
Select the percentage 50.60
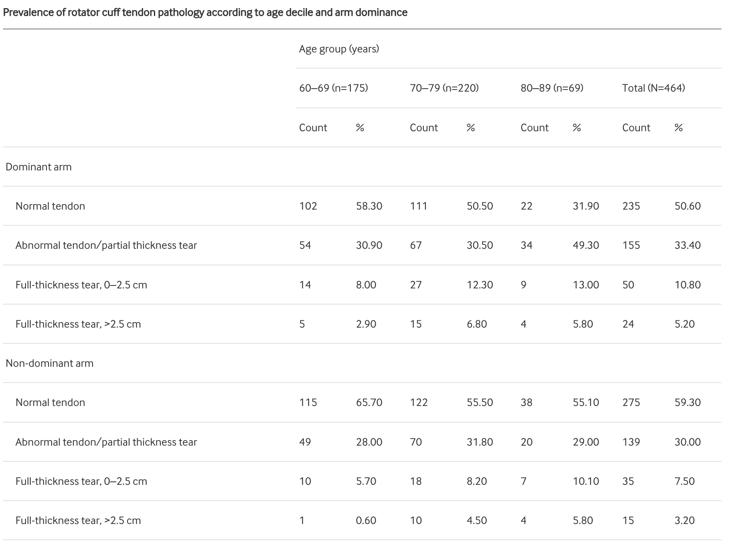pyautogui.click(x=688, y=206)
